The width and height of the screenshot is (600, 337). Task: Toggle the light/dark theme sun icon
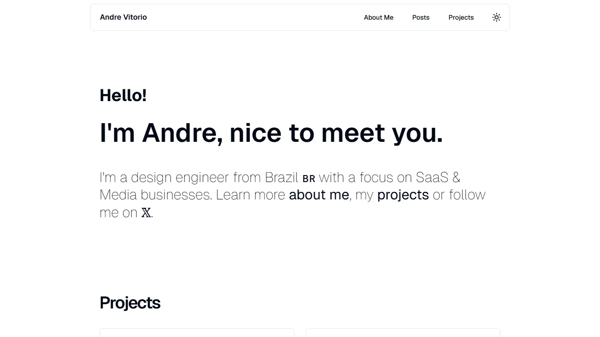[496, 17]
